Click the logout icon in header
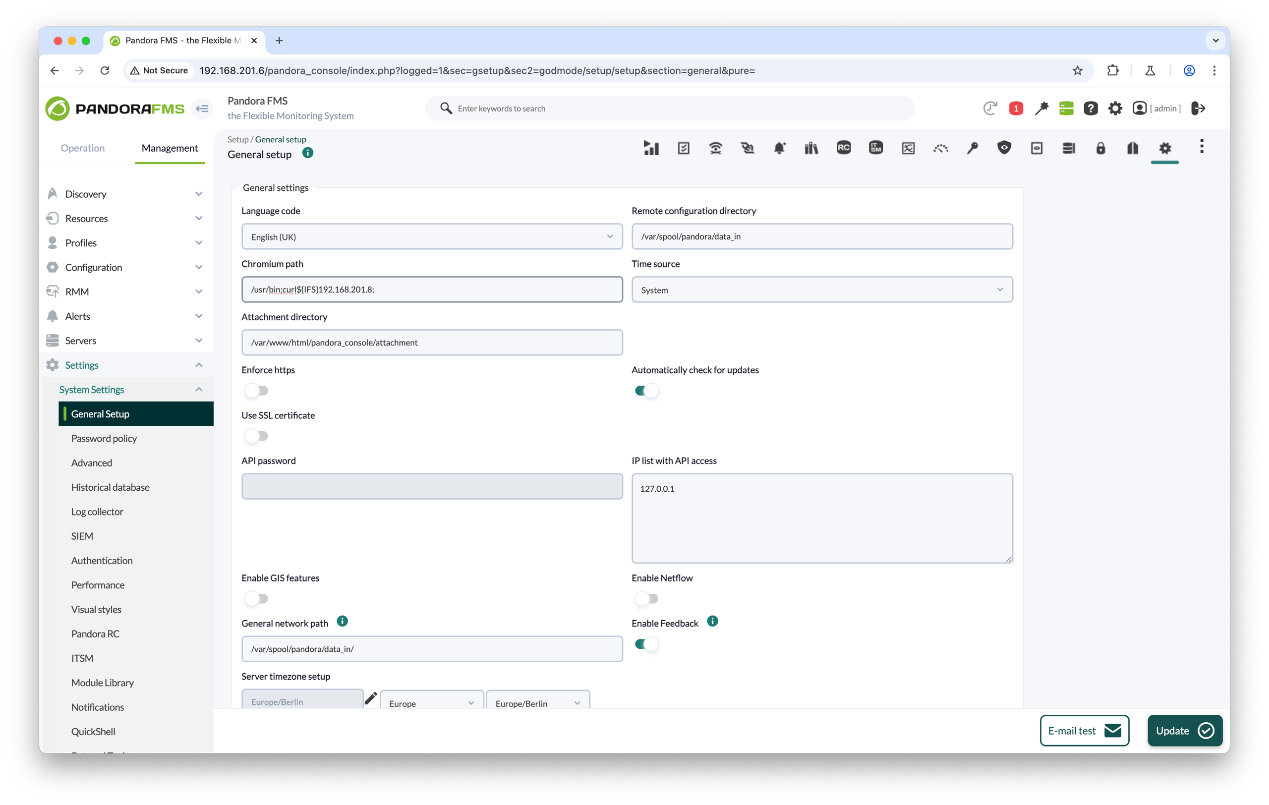 coord(1199,109)
